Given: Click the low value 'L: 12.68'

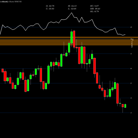Looking at the screenshot, I should click(x=72, y=9).
